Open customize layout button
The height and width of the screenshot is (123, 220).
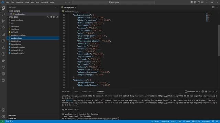click(x=202, y=2)
